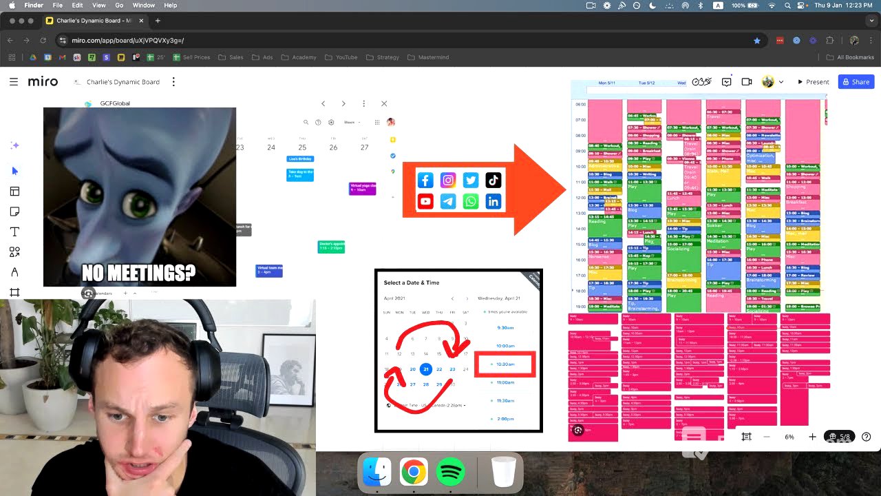Screen dimensions: 881x496
Task: Open the Frames panel icon at bottom
Action: tap(746, 437)
